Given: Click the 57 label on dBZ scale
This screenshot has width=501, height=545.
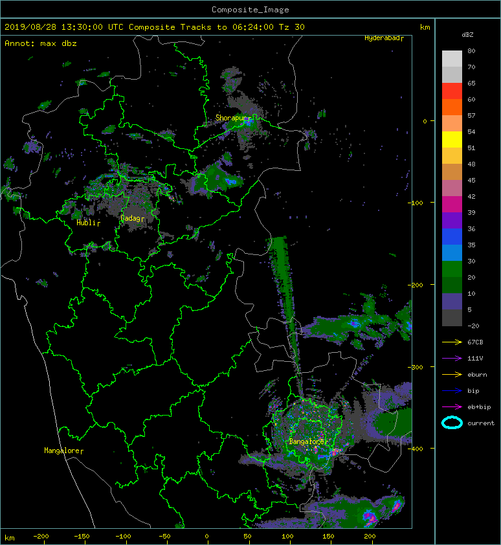Looking at the screenshot, I should 471,116.
